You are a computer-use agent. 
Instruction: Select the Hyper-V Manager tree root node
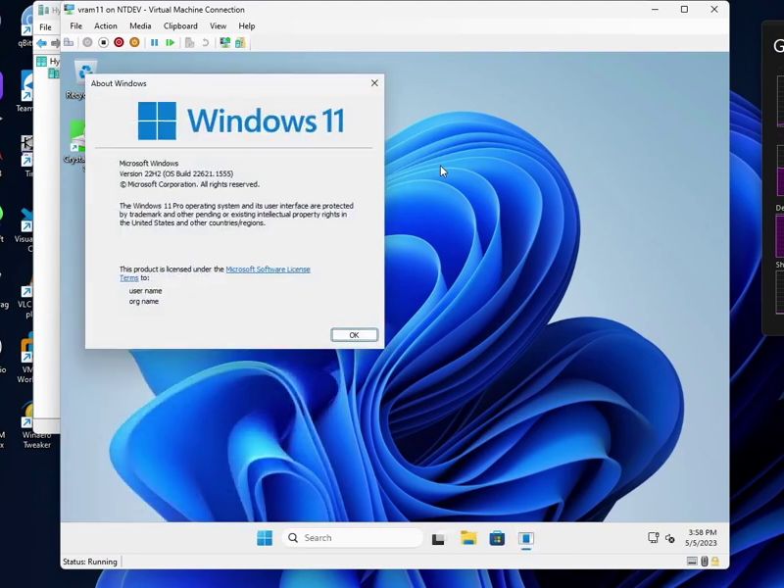point(48,62)
